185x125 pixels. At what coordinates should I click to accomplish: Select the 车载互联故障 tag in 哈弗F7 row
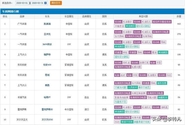click(x=139, y=93)
